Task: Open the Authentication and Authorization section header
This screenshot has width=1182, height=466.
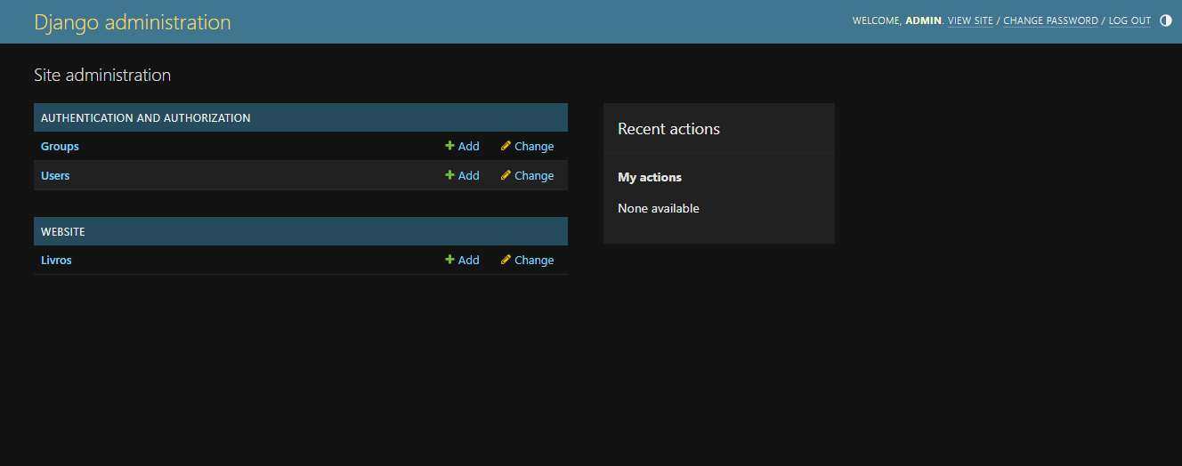Action: coord(146,117)
